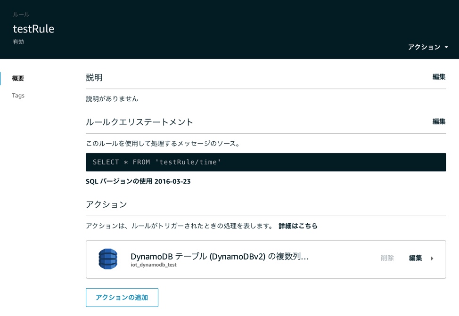Click the testRule heading
The image size is (459, 316).
click(33, 29)
